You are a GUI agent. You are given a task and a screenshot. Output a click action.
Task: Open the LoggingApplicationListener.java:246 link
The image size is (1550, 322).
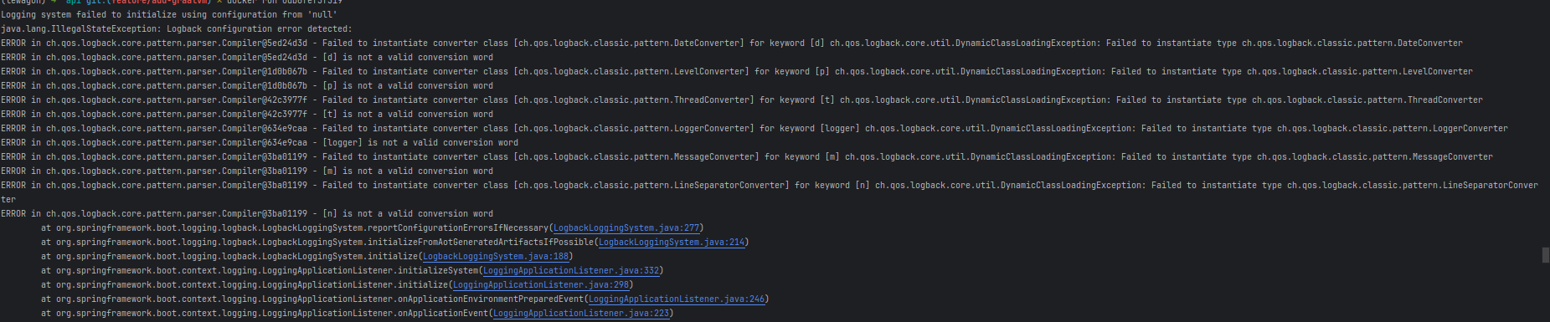(677, 299)
